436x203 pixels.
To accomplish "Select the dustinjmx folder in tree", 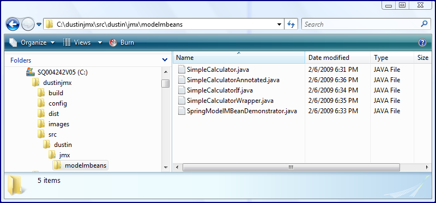I will tap(58, 83).
